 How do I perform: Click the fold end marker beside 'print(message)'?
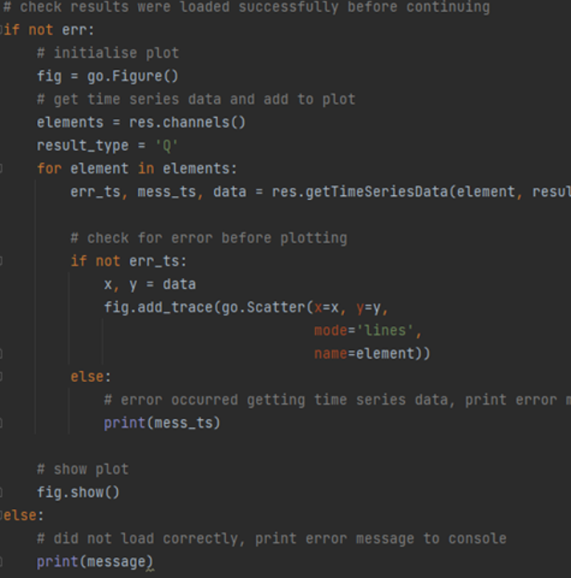click(x=2, y=562)
